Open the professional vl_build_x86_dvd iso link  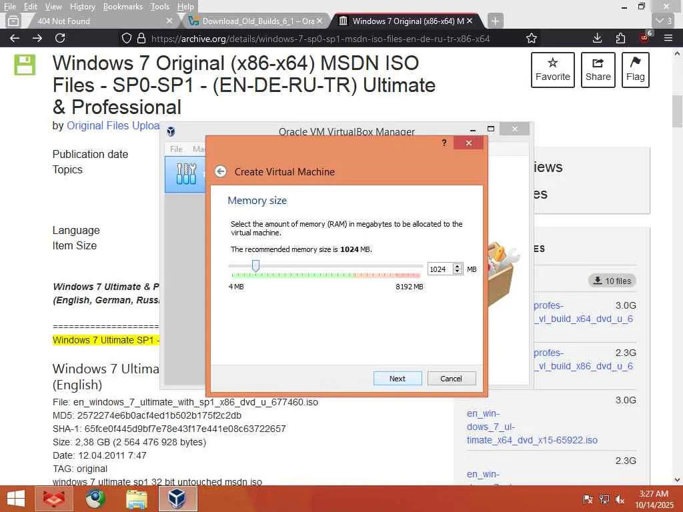click(x=583, y=359)
